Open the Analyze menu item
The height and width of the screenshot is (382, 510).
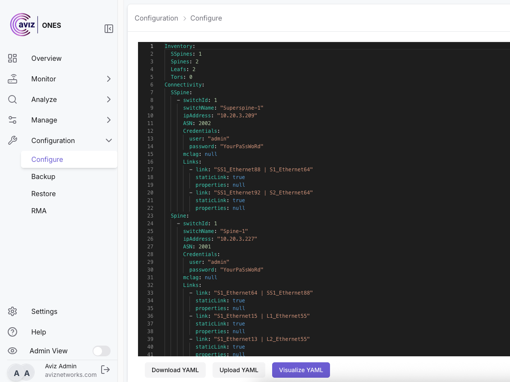(x=44, y=99)
